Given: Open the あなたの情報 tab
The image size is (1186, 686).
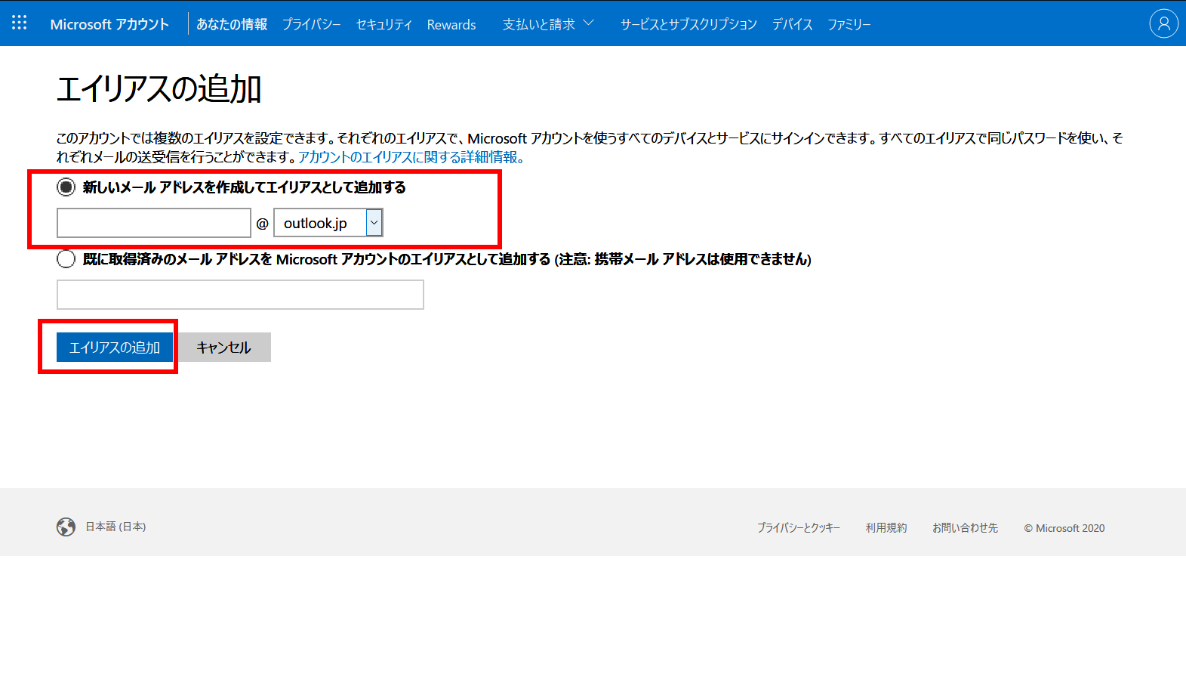Looking at the screenshot, I should [x=232, y=24].
